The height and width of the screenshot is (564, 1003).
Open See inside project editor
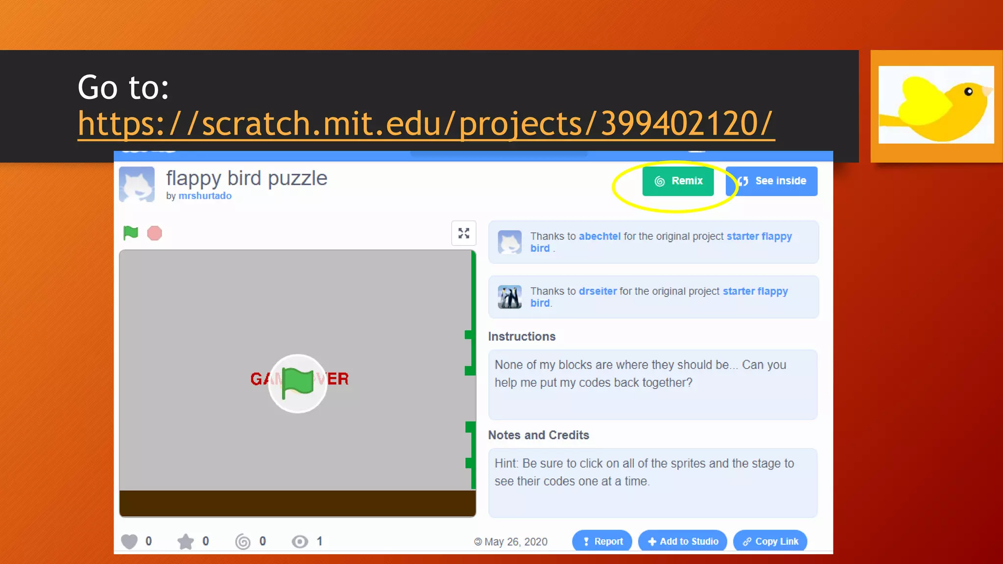[x=772, y=181]
